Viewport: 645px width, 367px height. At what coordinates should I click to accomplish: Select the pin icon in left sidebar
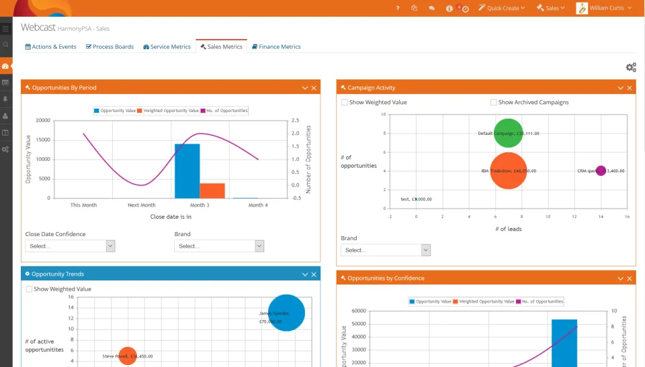click(5, 99)
